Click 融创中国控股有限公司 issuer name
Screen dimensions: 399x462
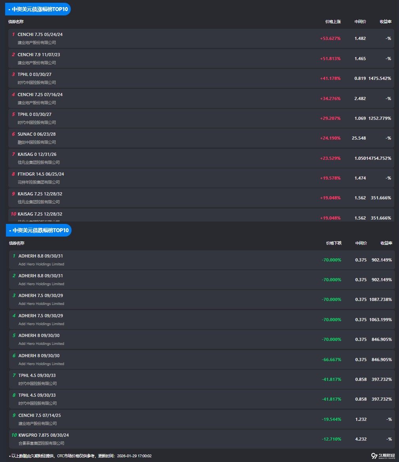pos(37,142)
